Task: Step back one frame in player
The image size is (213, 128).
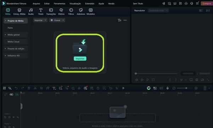Action: tap(136, 80)
